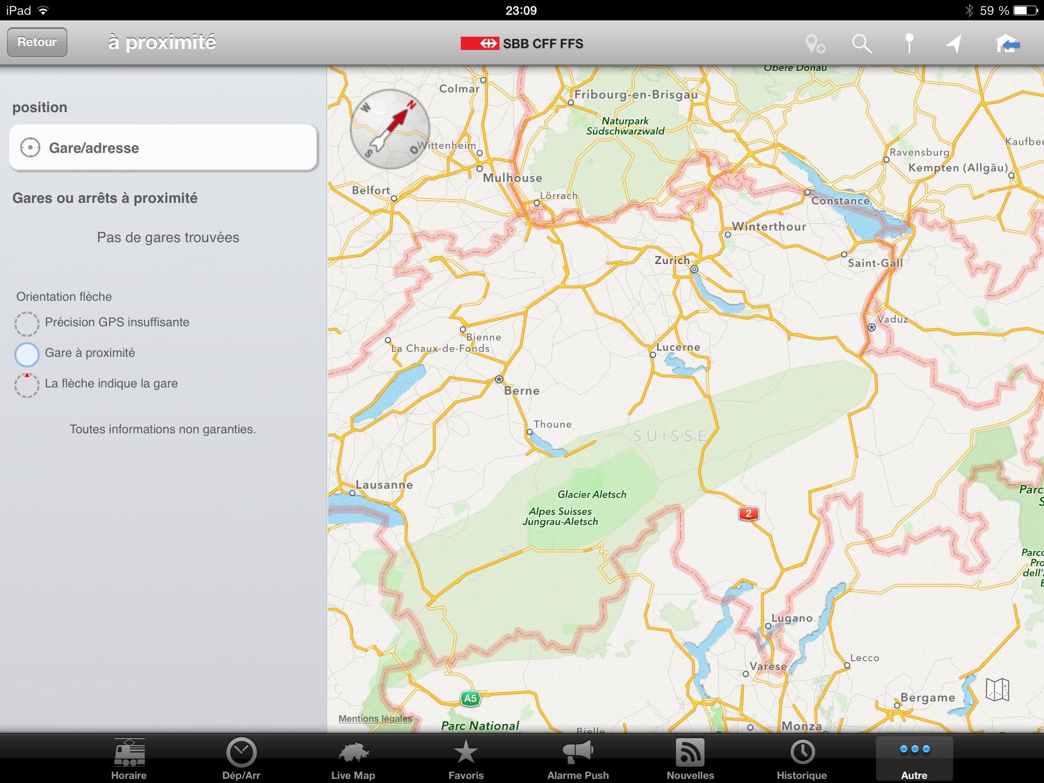Tap the green A5 highway marker
Screen dimensions: 1044x783
470,698
